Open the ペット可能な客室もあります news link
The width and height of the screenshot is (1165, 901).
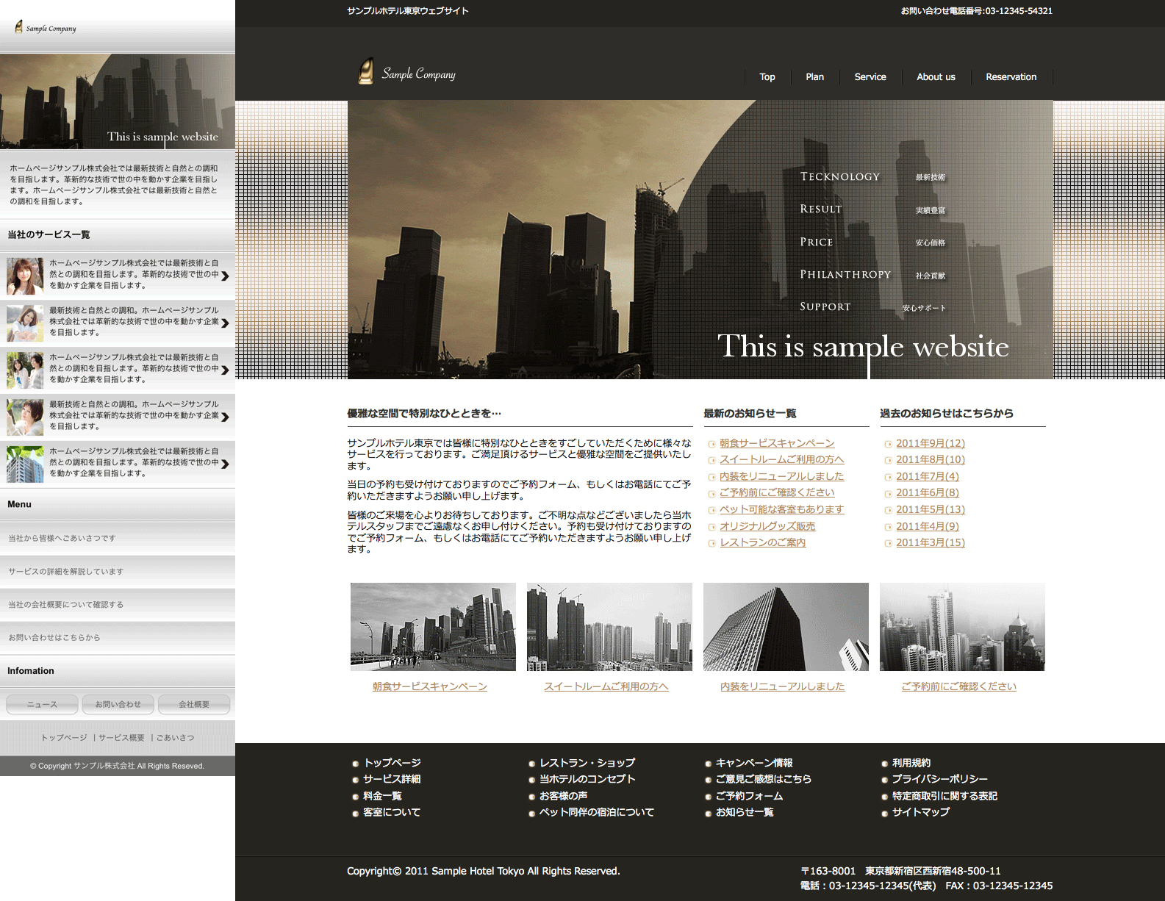click(x=781, y=509)
